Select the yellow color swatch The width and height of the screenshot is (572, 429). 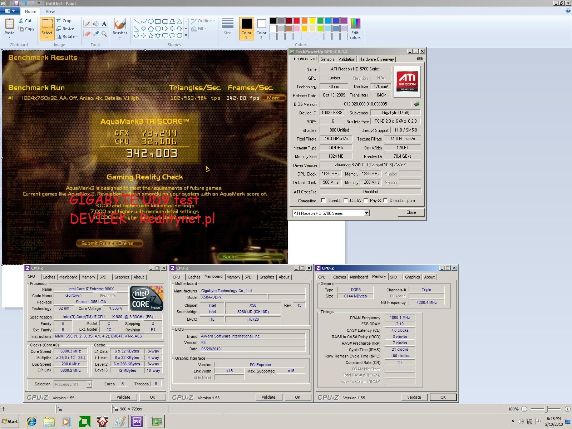coord(312,21)
